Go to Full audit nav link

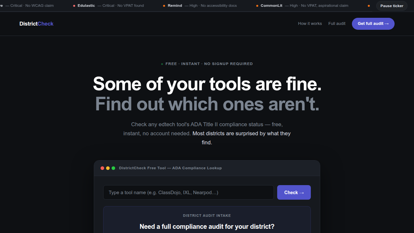pos(337,24)
